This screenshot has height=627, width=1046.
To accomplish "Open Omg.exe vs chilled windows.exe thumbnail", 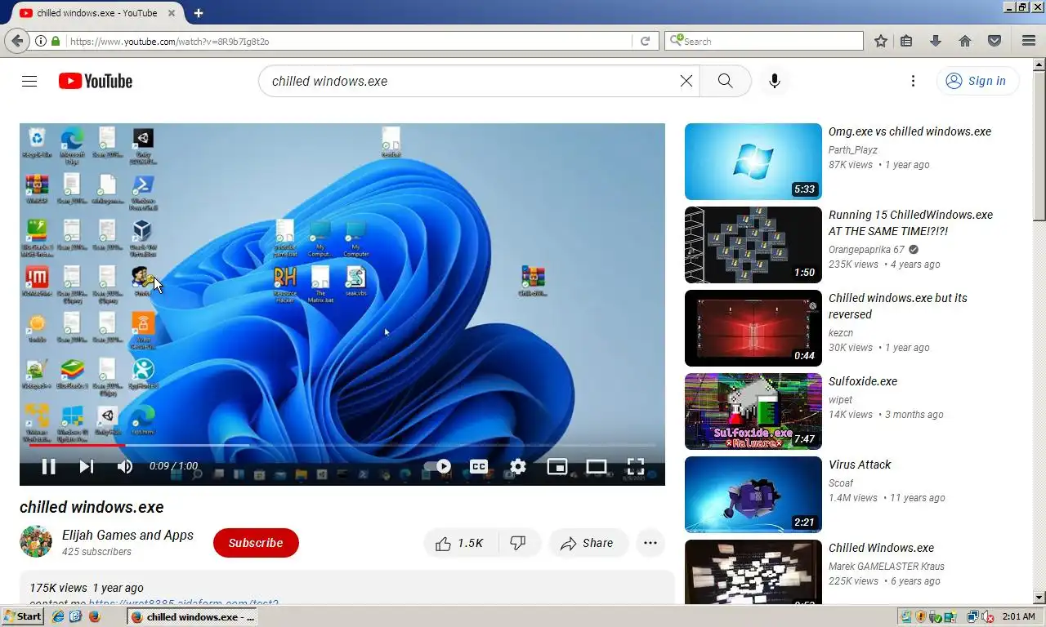I will [753, 162].
